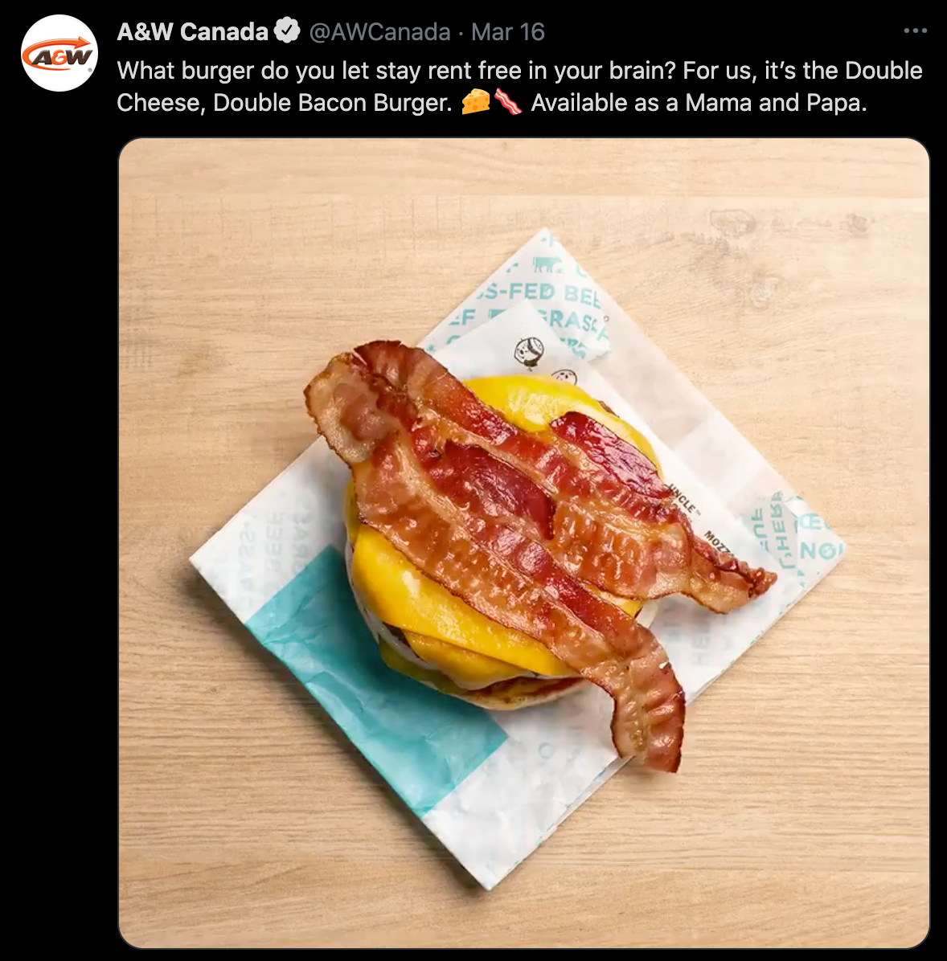Click the 'Available as a Mama and Papa' text
Screen dimensions: 947x961
pos(699,102)
